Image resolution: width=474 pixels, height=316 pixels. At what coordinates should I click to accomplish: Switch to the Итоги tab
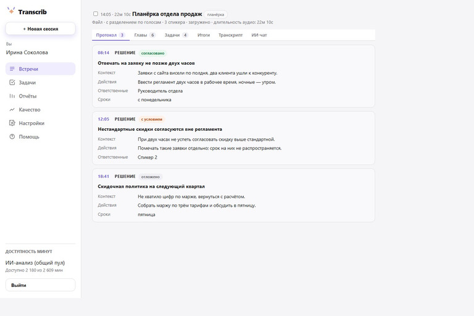coord(204,35)
